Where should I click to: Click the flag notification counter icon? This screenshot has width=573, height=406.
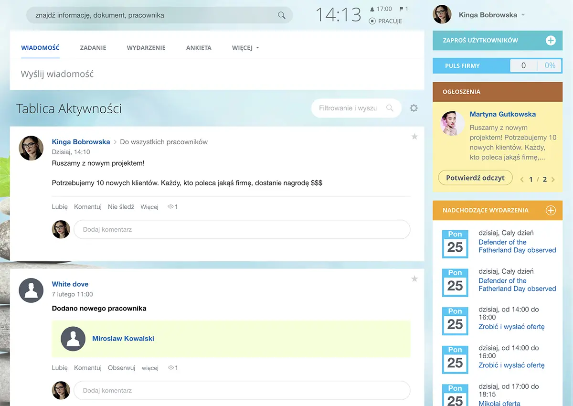click(x=402, y=9)
